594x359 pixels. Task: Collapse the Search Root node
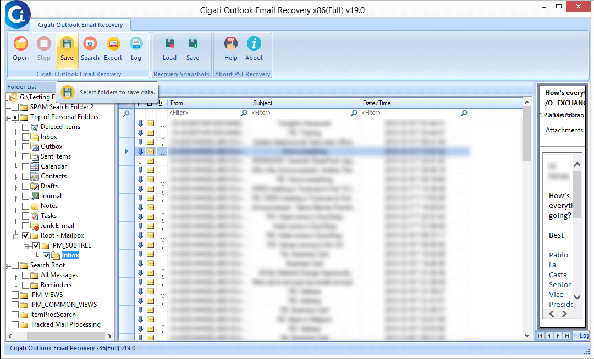7,266
